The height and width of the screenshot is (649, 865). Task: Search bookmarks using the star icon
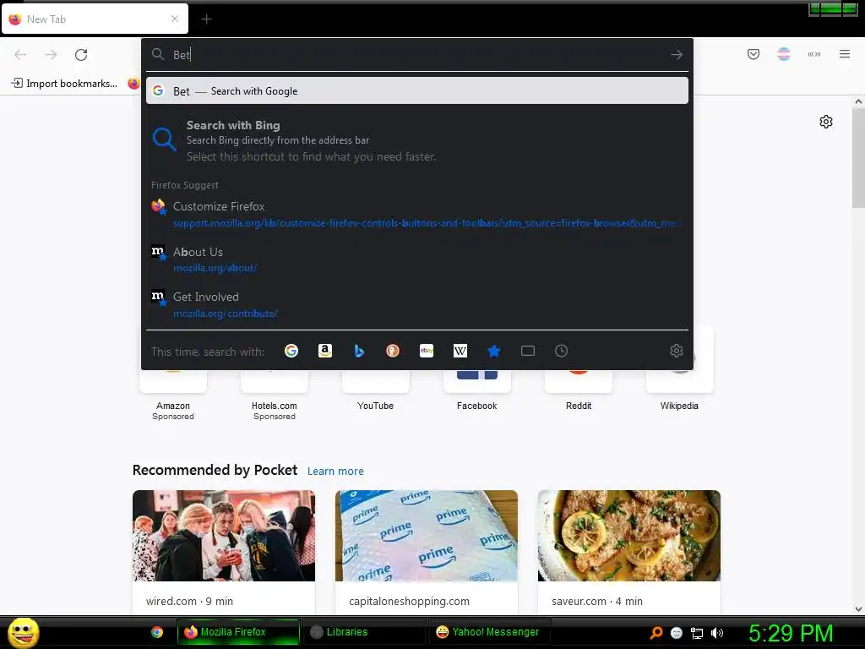[x=493, y=351]
